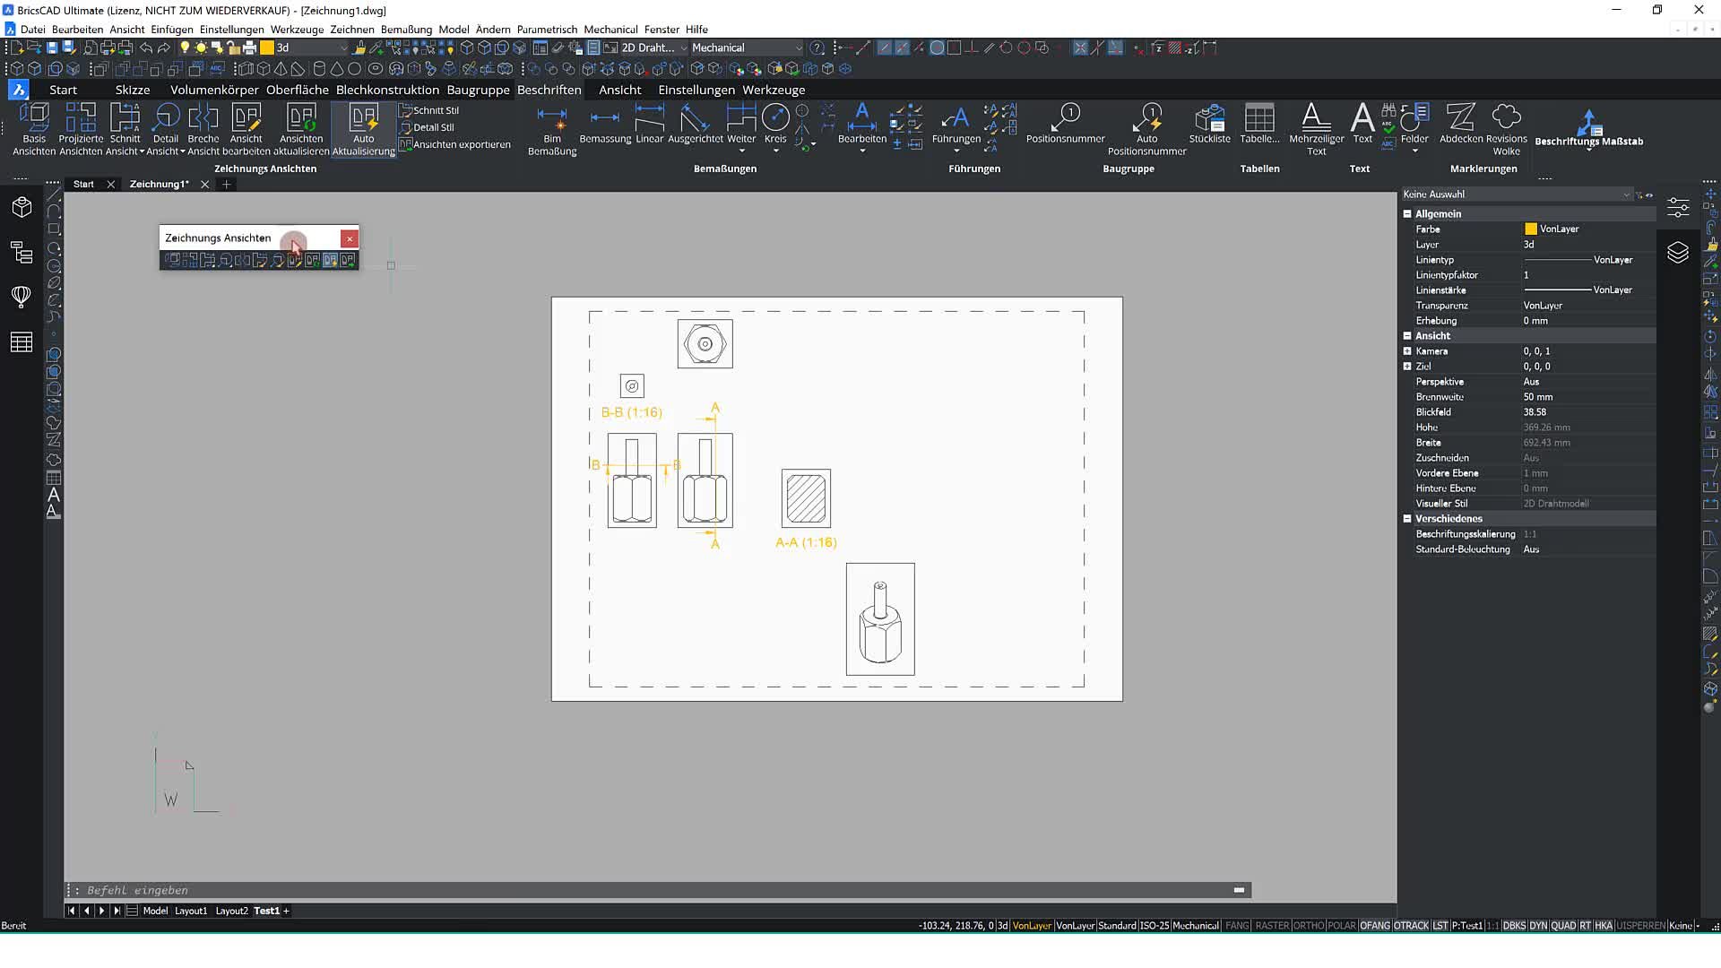
Task: Expand the Kamera property row
Action: coord(1407,351)
